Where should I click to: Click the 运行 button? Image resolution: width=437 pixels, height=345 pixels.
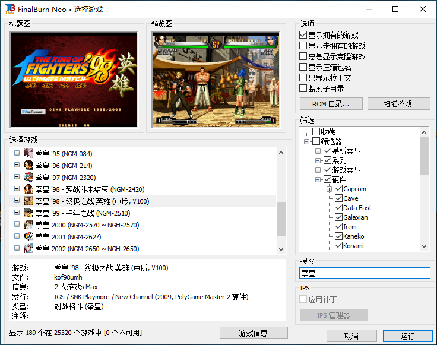click(408, 336)
